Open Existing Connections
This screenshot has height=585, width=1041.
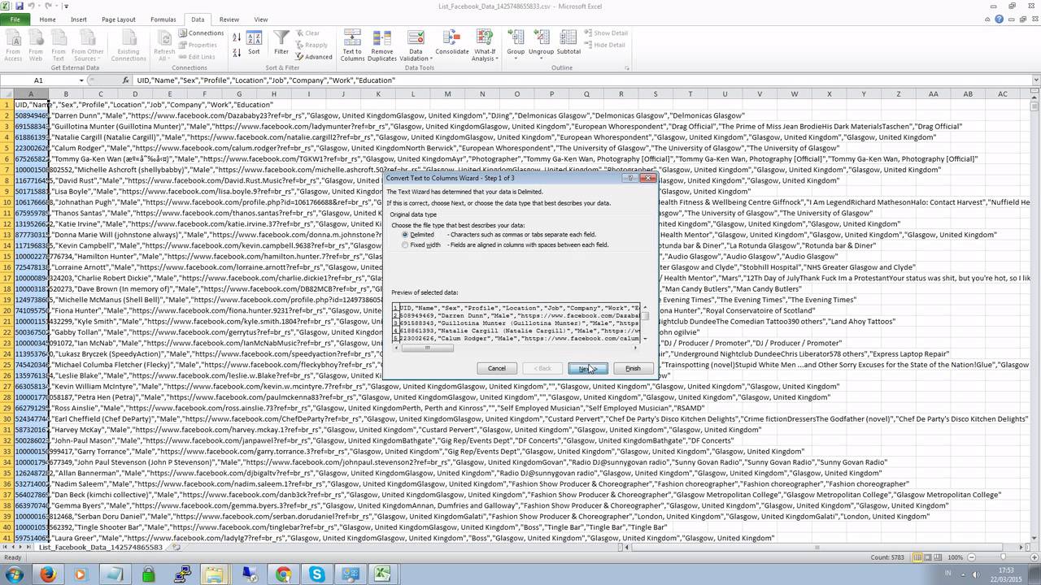128,45
